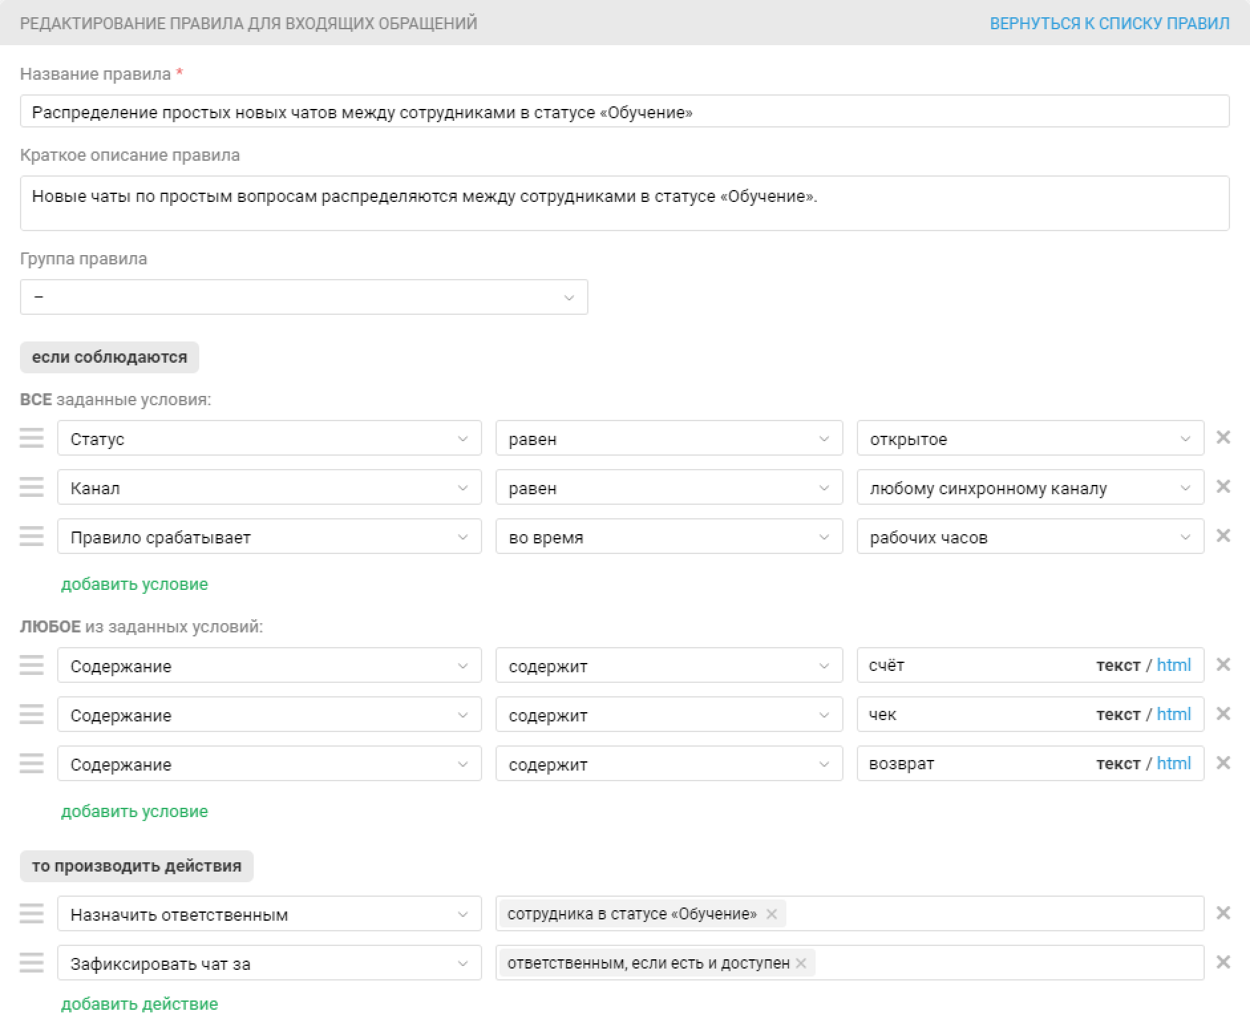
Task: Open the «рабочих часов» value dropdown
Action: pyautogui.click(x=1029, y=537)
